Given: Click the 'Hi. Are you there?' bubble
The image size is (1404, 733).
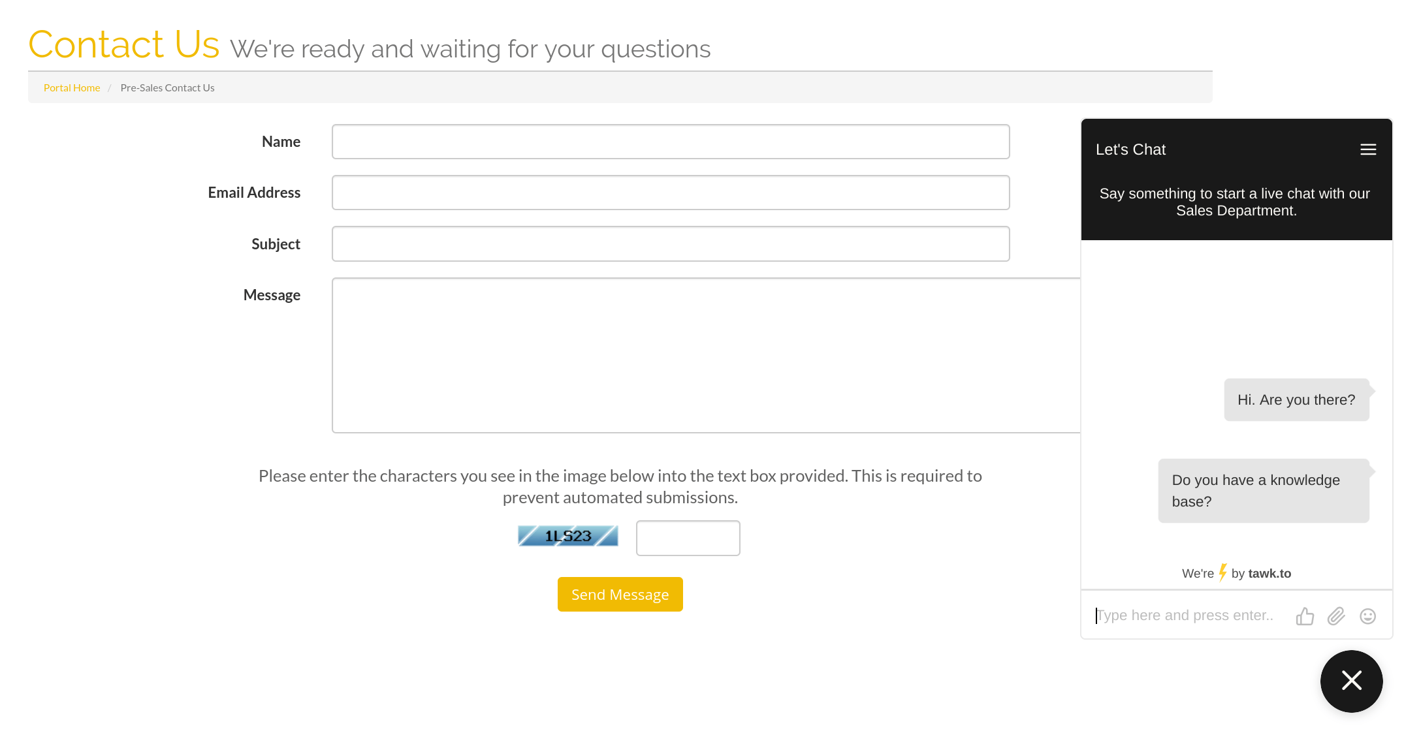Looking at the screenshot, I should (1297, 400).
